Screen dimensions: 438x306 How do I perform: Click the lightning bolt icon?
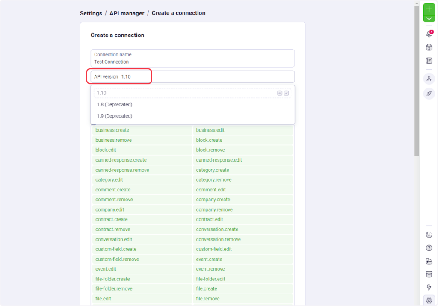(429, 287)
